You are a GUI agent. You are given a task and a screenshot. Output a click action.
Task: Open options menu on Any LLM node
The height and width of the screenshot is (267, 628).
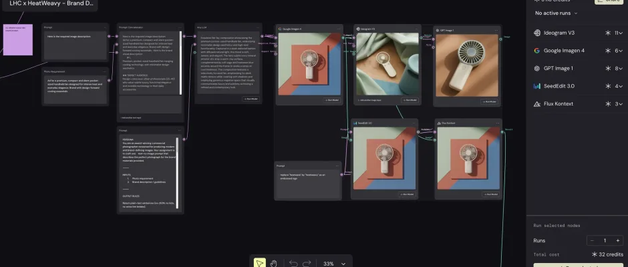[x=257, y=27]
